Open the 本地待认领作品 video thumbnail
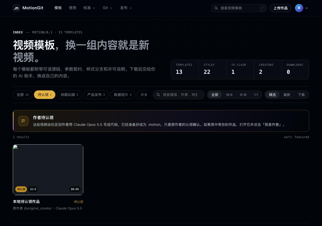The height and width of the screenshot is (226, 322). coord(48,170)
